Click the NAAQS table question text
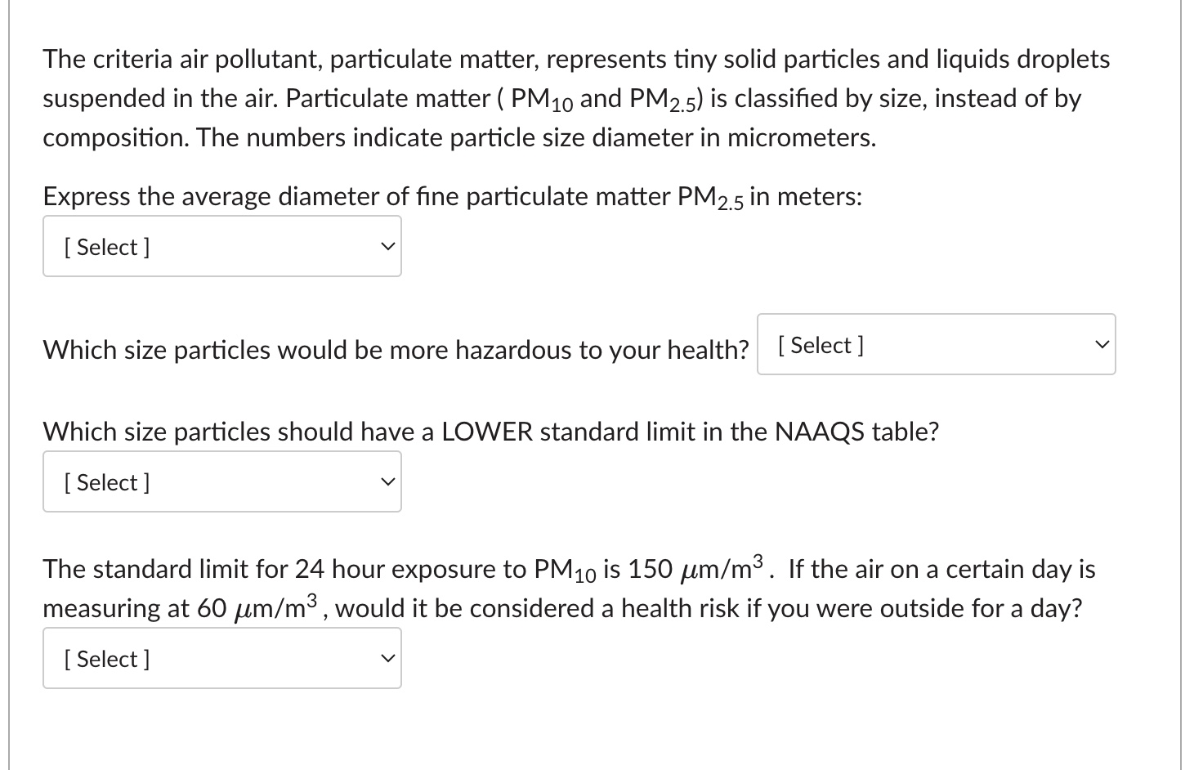The height and width of the screenshot is (770, 1203). [x=490, y=431]
